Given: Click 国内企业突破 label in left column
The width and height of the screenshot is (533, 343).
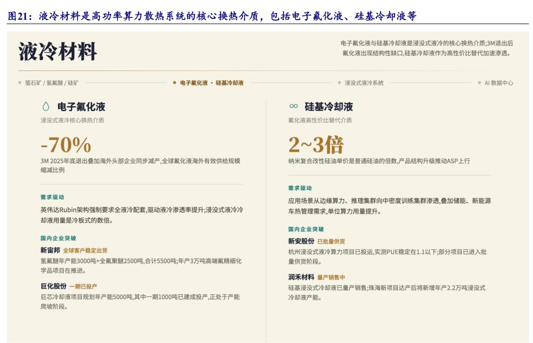Looking at the screenshot, I should [x=58, y=239].
